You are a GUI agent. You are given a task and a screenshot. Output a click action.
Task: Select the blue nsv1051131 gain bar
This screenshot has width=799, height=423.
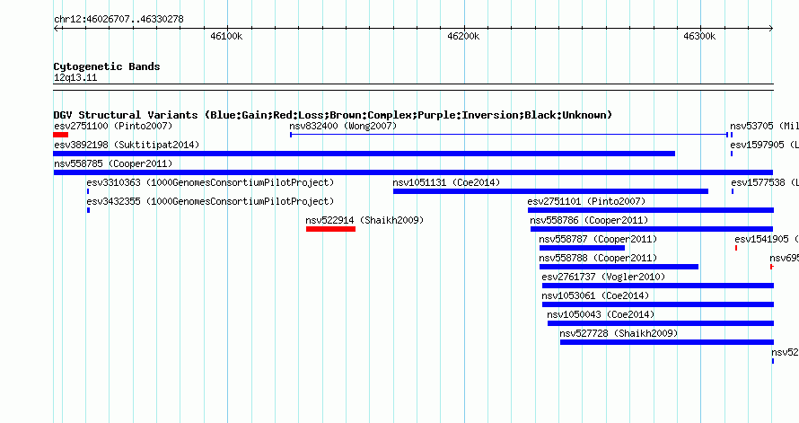(551, 191)
